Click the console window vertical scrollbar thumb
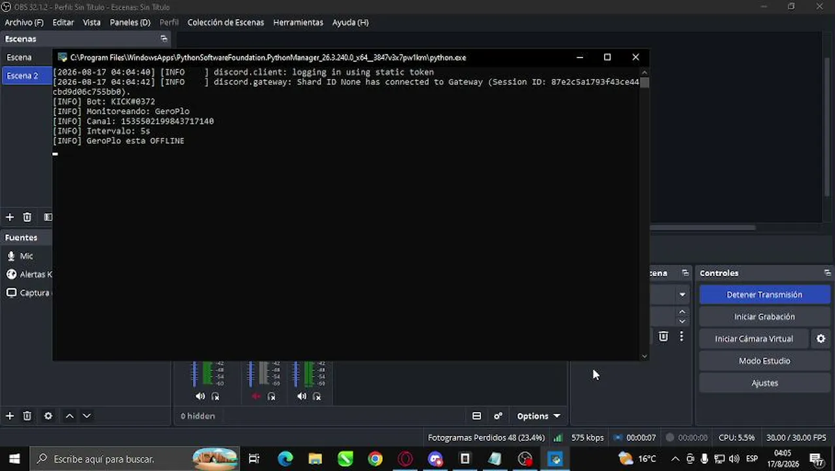This screenshot has height=471, width=835. coord(645,82)
